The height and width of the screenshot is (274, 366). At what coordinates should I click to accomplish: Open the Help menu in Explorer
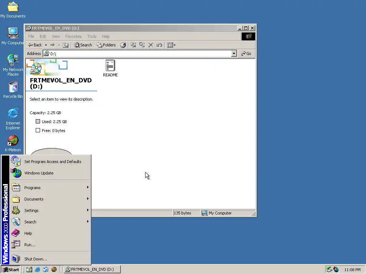[105, 36]
